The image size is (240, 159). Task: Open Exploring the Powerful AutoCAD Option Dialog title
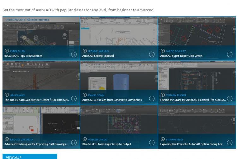pos(191,144)
